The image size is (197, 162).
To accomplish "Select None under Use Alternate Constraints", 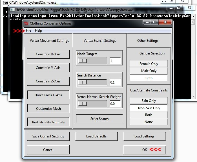I will [149, 122].
